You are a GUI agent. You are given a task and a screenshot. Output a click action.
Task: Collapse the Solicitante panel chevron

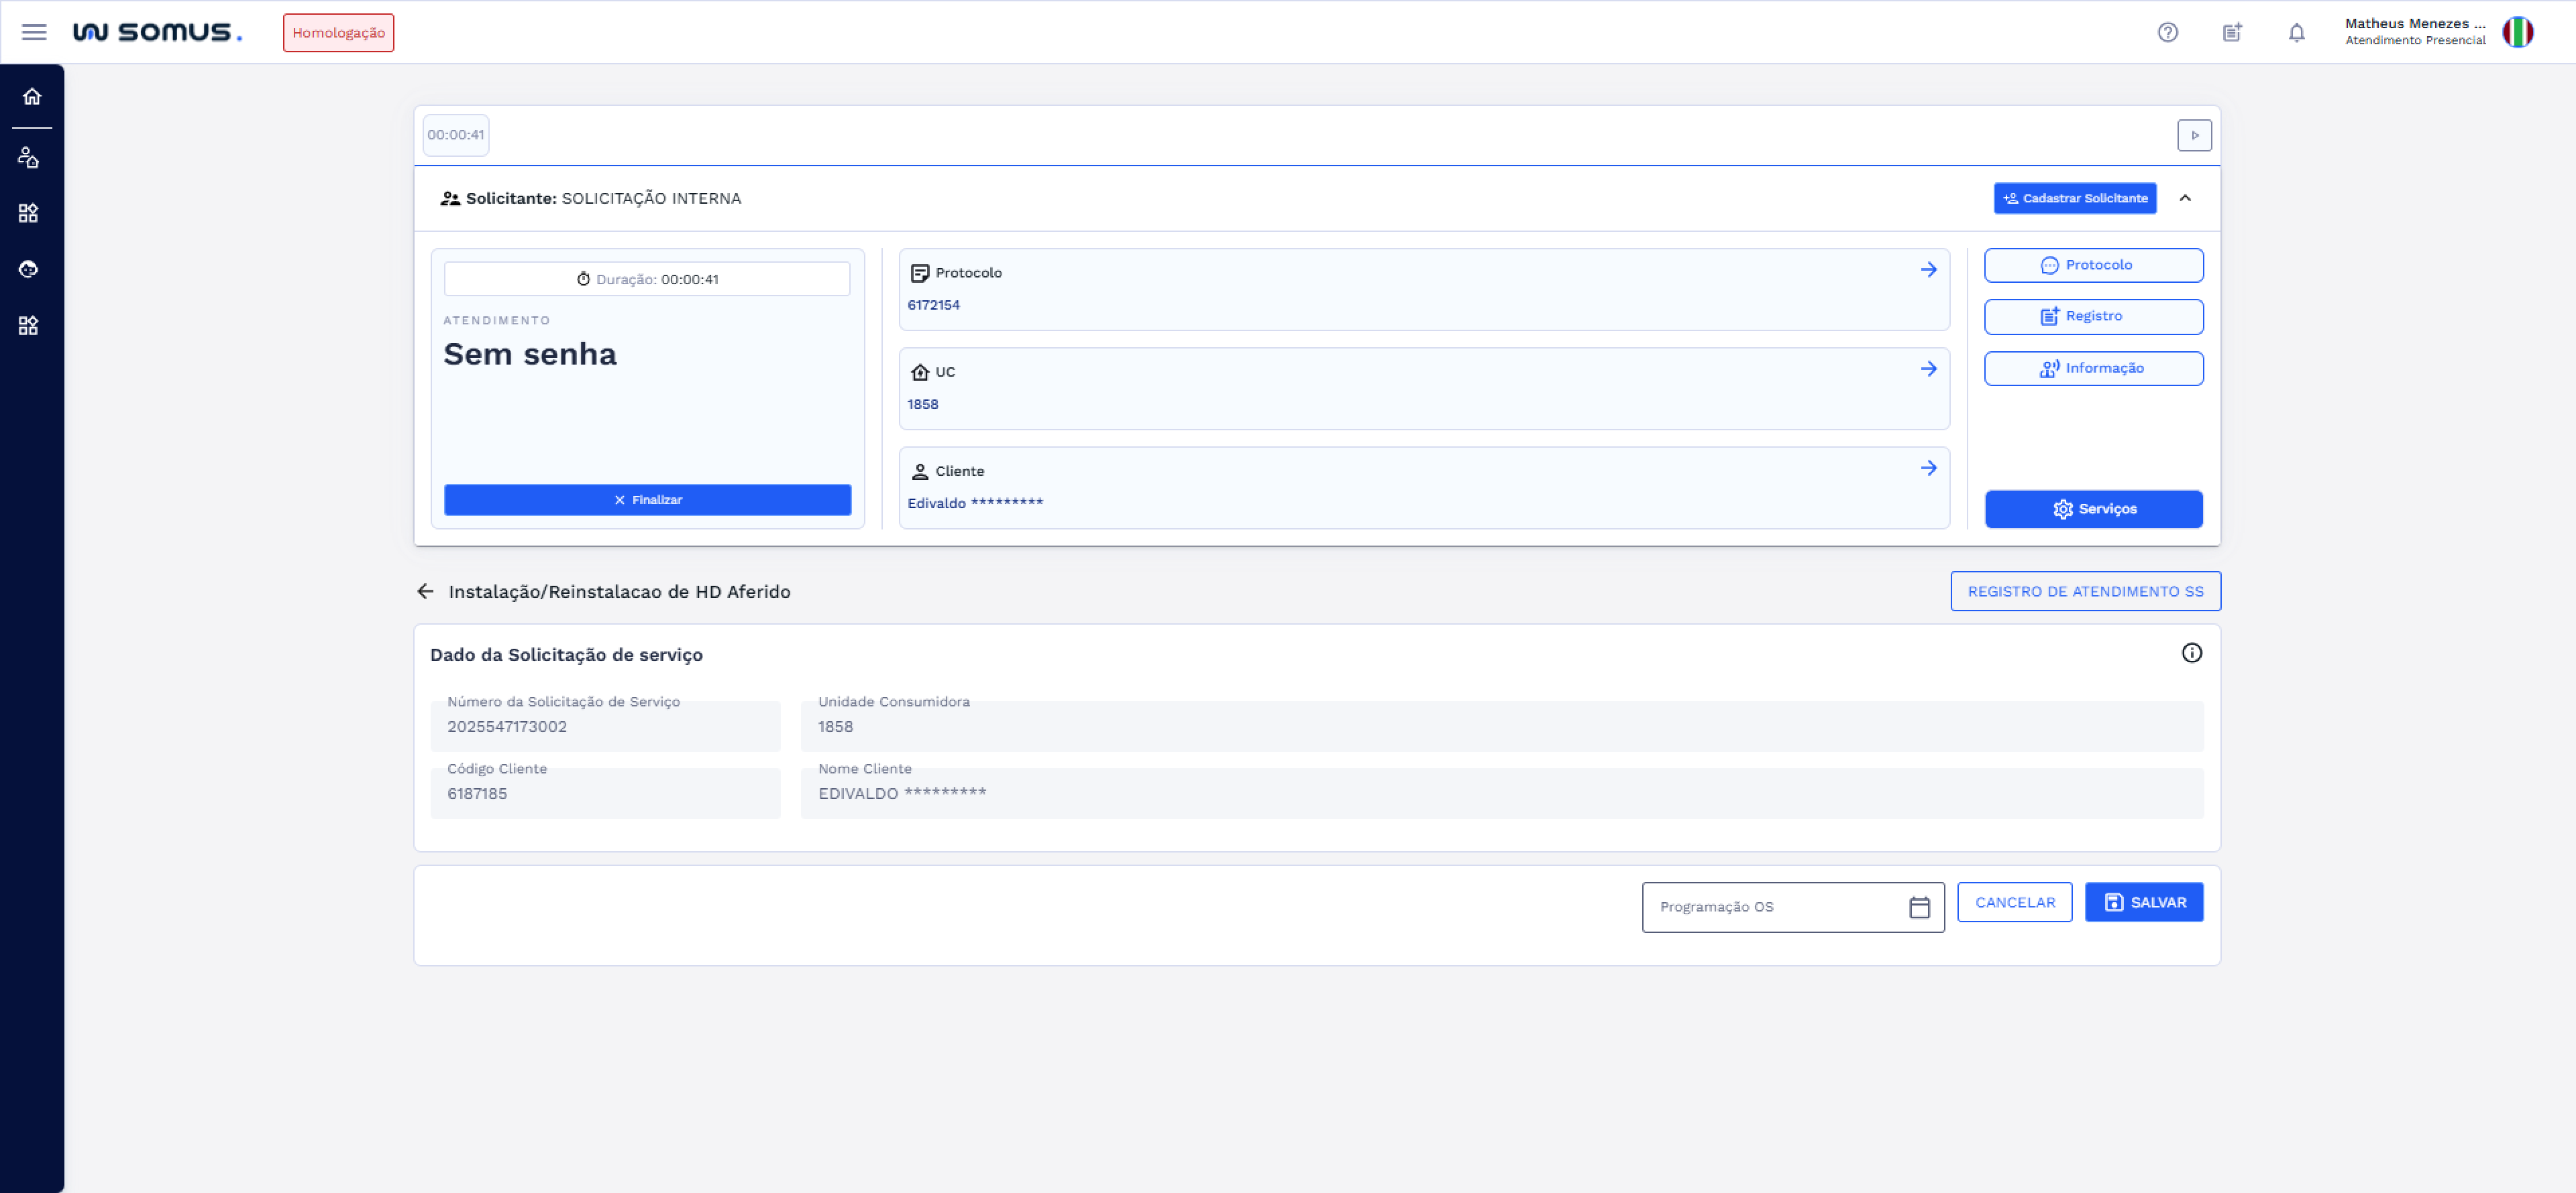2185,198
